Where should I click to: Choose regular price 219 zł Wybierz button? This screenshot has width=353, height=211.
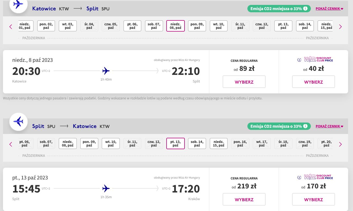[x=244, y=199]
